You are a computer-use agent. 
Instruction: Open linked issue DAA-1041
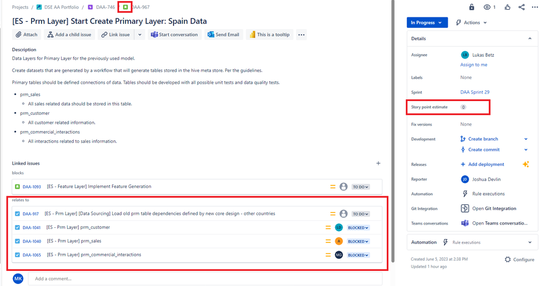coord(32,227)
